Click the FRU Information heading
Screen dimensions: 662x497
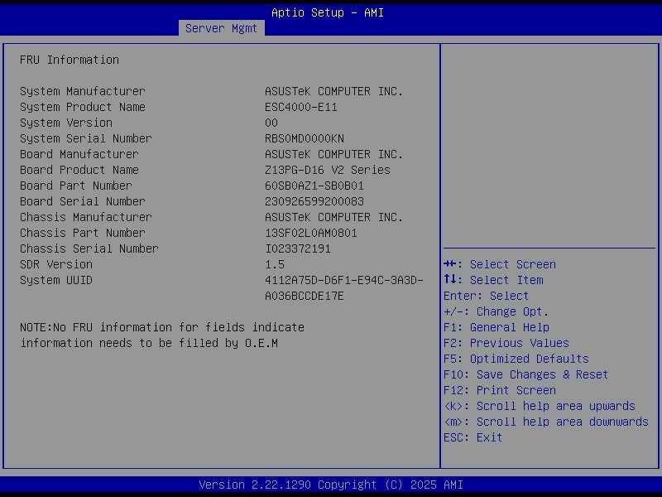pos(70,60)
